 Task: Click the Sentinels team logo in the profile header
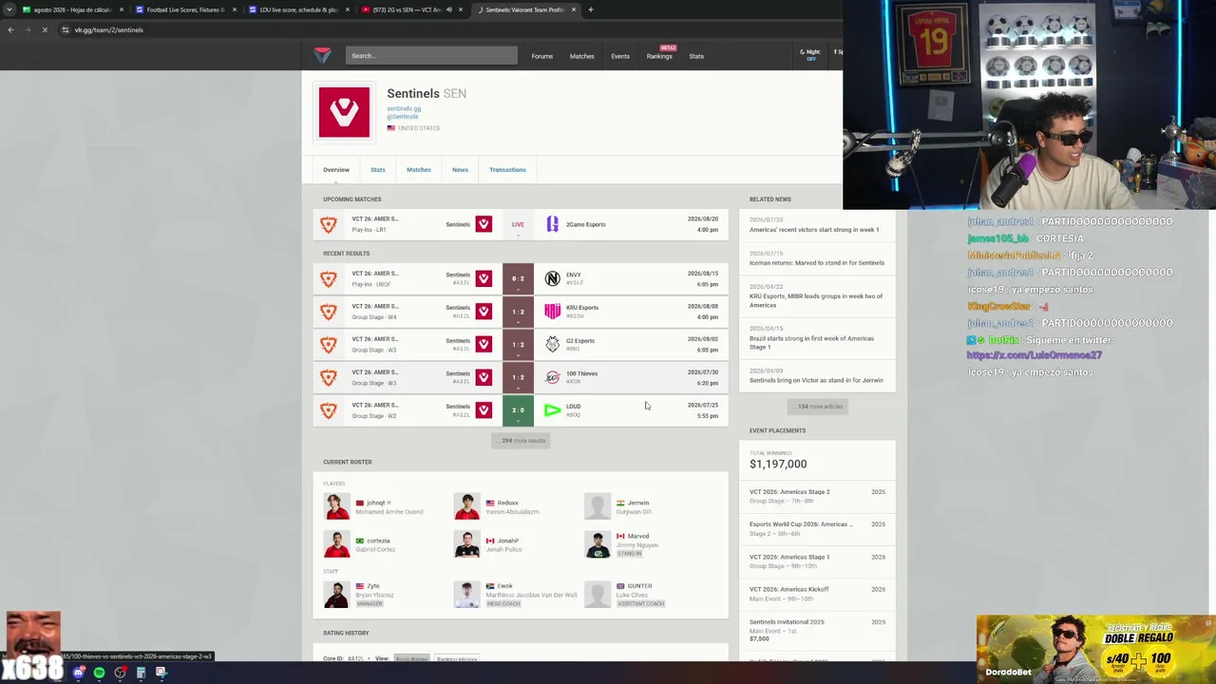(x=344, y=112)
